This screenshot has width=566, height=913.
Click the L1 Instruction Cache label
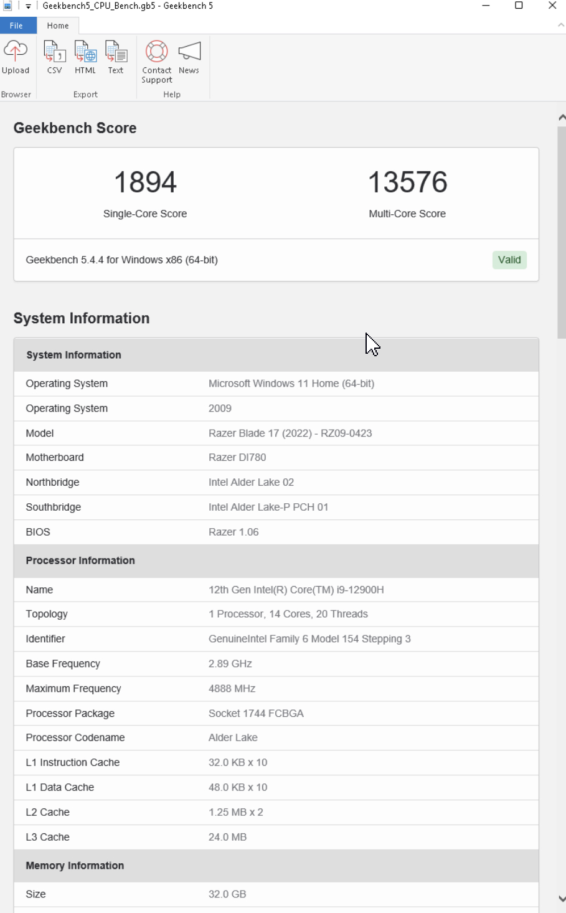pyautogui.click(x=73, y=762)
